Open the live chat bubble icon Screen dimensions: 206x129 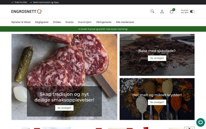[x=201, y=122]
